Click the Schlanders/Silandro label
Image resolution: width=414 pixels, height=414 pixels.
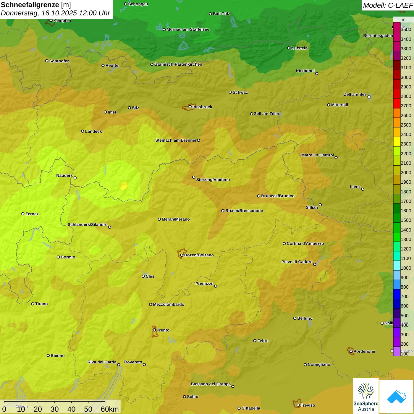point(88,224)
